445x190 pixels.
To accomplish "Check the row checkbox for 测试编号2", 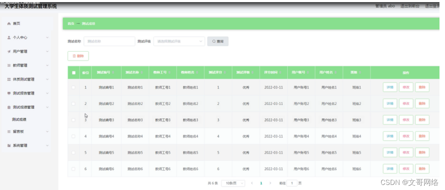I will [x=73, y=104].
